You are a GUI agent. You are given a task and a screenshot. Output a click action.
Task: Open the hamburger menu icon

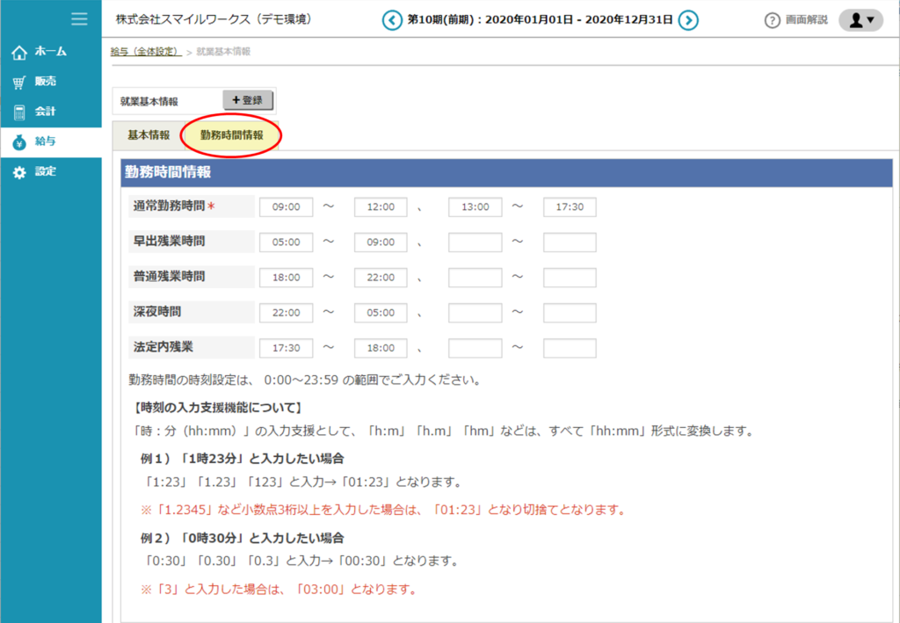79,19
